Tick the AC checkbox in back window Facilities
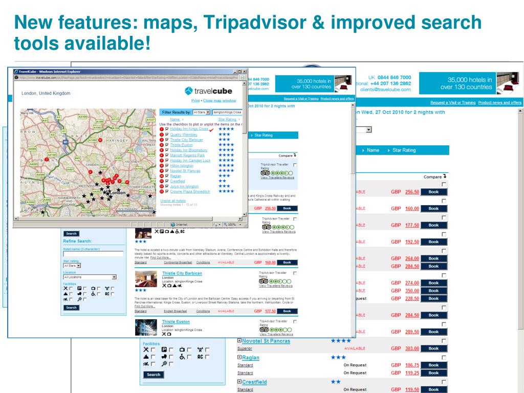 [x=207, y=357]
